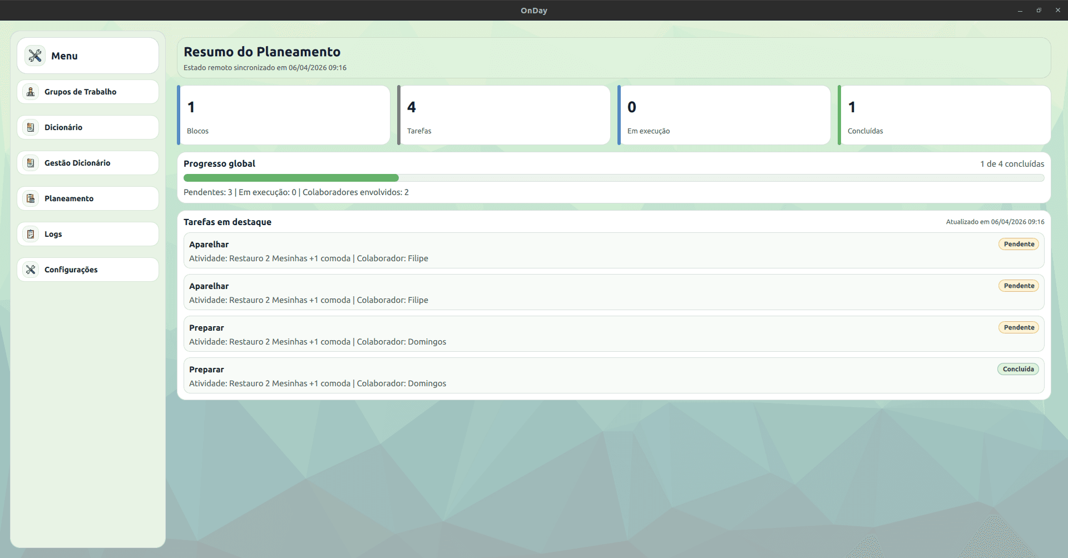Open Configurações via its tools icon
The height and width of the screenshot is (558, 1068).
coord(31,270)
